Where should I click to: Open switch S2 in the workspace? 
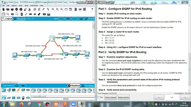(65, 38)
